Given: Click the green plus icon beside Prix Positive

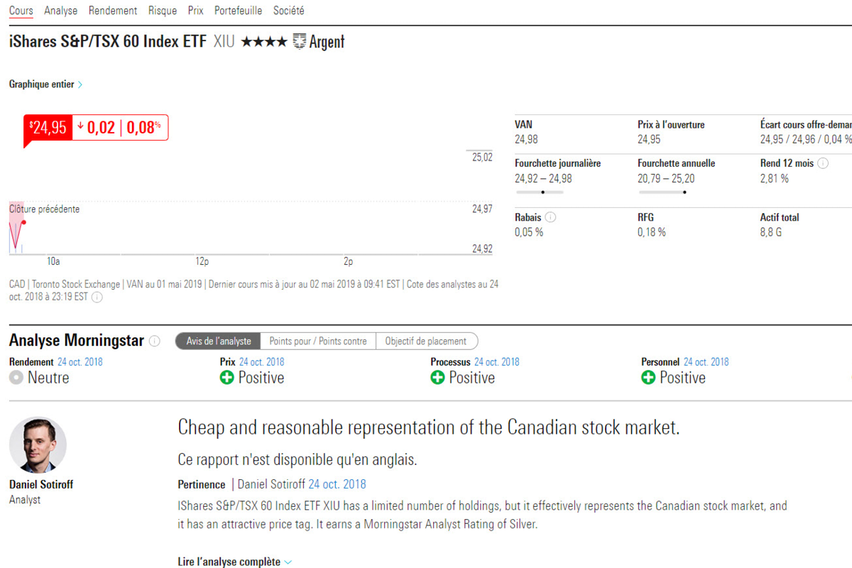Looking at the screenshot, I should click(227, 378).
